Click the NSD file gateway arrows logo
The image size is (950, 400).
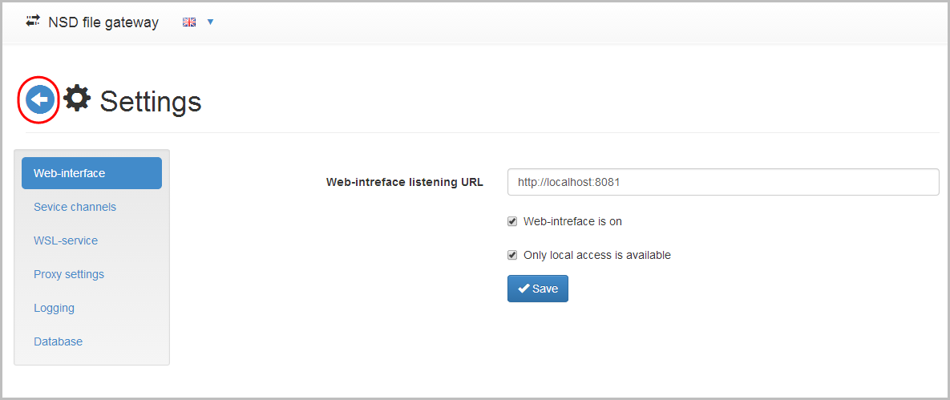[x=33, y=22]
